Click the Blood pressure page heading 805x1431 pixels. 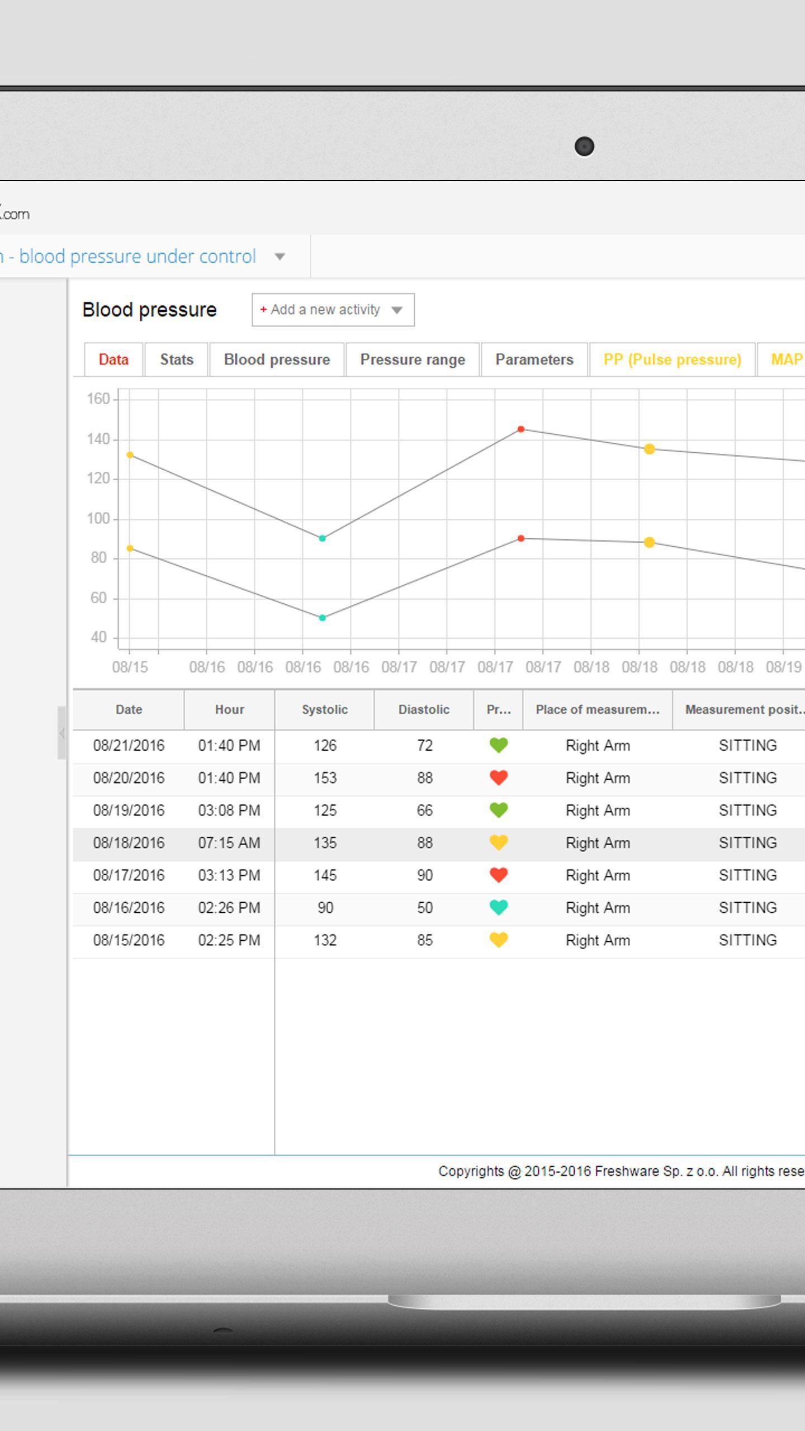click(149, 310)
